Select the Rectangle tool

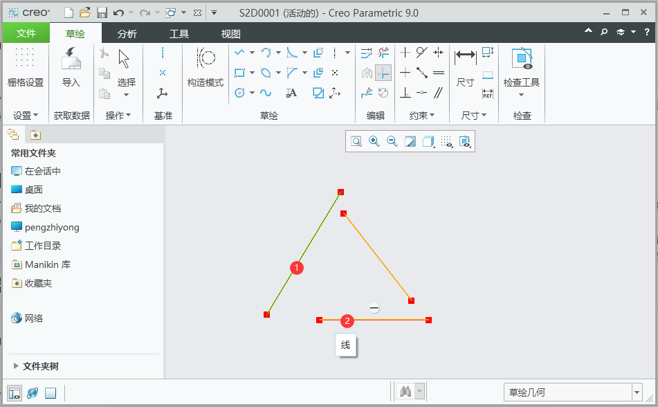click(x=239, y=73)
